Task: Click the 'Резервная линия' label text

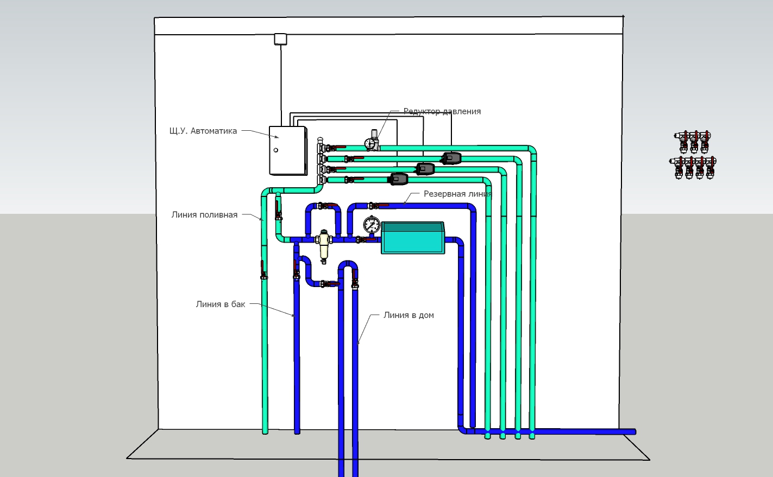Action: [x=457, y=194]
